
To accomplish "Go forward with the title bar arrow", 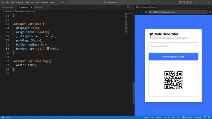I will click(67, 2).
